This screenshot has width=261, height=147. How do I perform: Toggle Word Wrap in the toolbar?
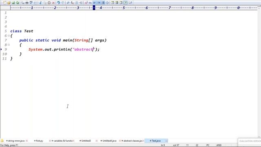coord(95,3)
